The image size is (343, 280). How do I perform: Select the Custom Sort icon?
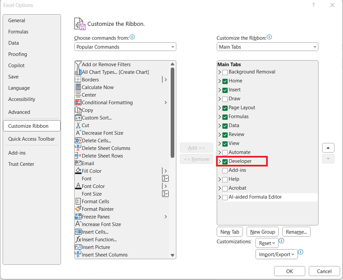point(78,118)
